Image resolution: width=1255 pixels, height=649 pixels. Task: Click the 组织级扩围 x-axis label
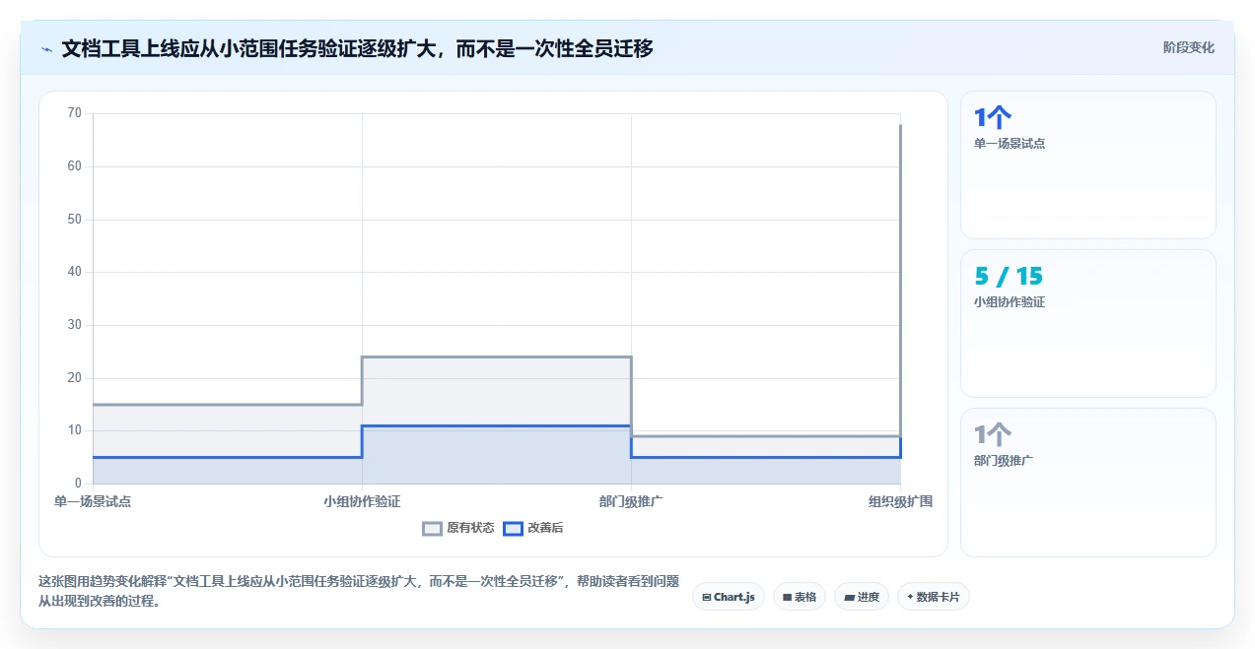coord(900,501)
